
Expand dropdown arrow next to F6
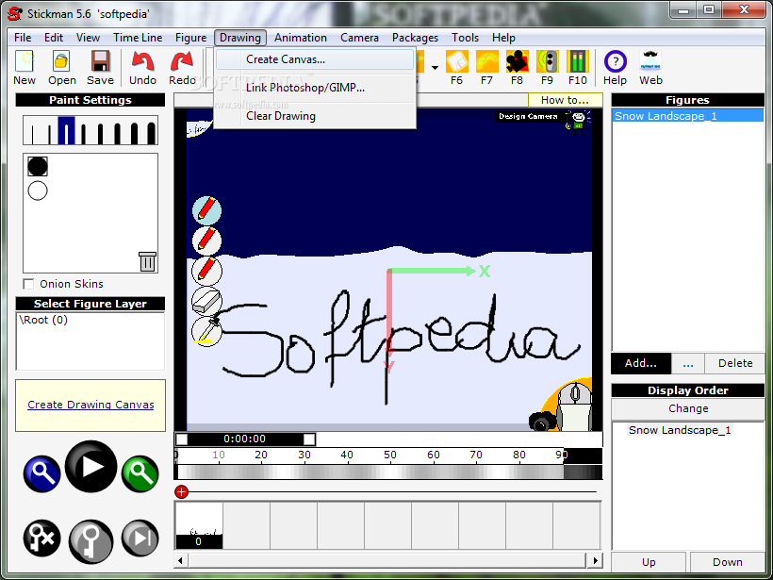pyautogui.click(x=435, y=67)
